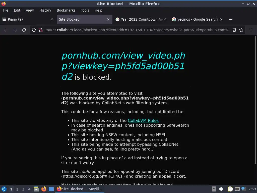Open the History menu
The image size is (257, 193).
(x=45, y=10)
